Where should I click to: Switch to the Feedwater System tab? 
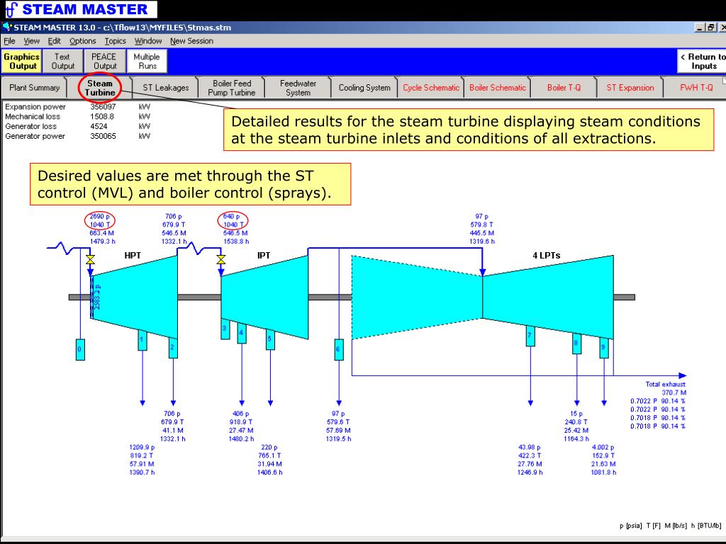pos(298,87)
